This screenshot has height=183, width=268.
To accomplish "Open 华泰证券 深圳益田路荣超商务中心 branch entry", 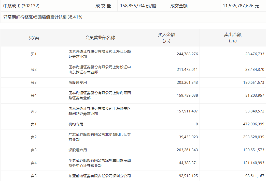I will click(x=100, y=163).
